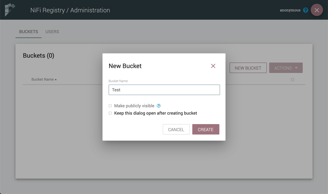Open help via the header question mark icon
The height and width of the screenshot is (194, 328).
(x=306, y=10)
